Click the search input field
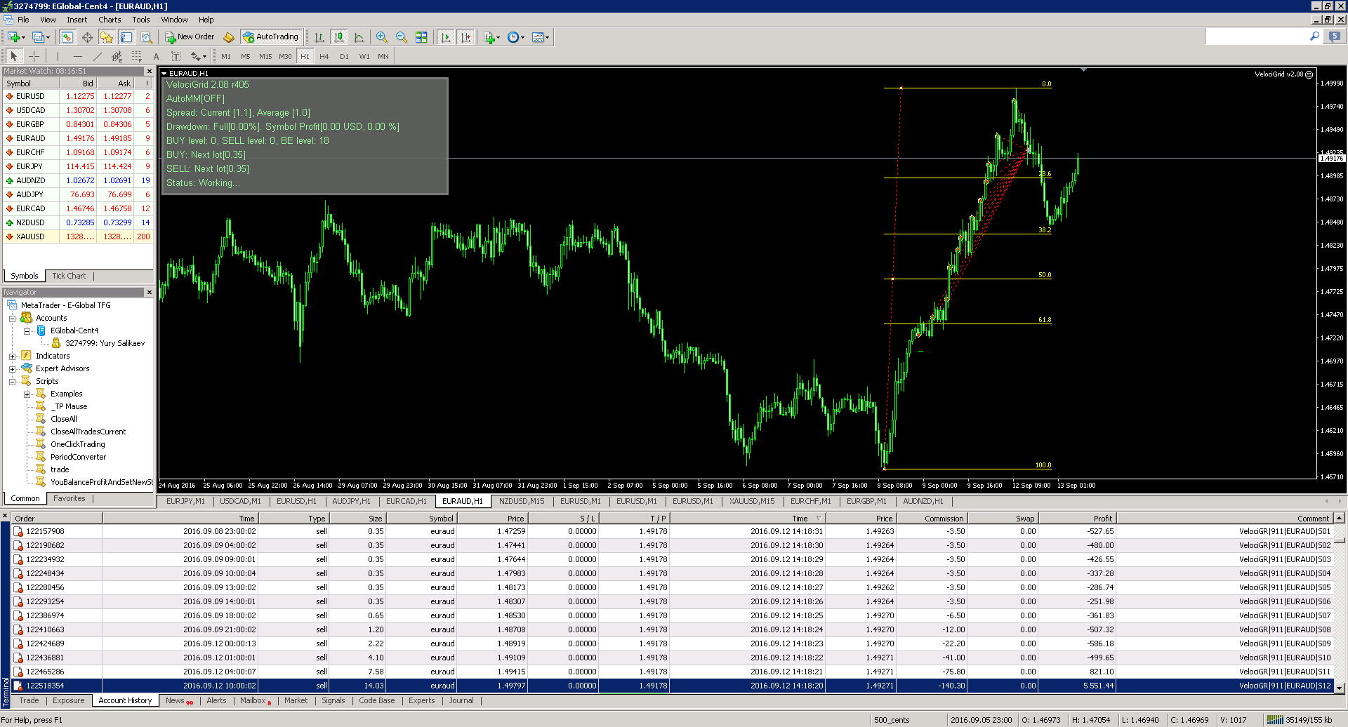Viewport: 1348px width, 727px height. [x=1257, y=36]
